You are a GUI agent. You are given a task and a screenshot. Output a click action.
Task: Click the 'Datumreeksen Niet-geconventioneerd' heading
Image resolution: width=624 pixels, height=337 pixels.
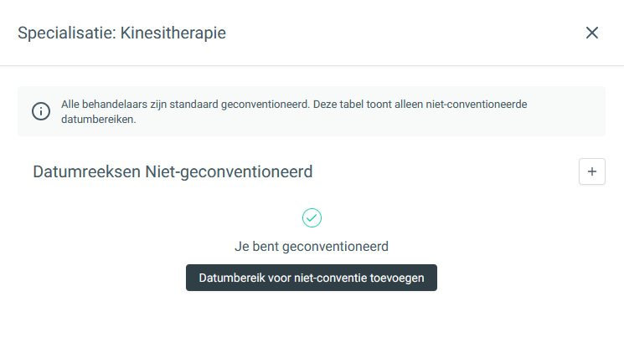coord(173,172)
